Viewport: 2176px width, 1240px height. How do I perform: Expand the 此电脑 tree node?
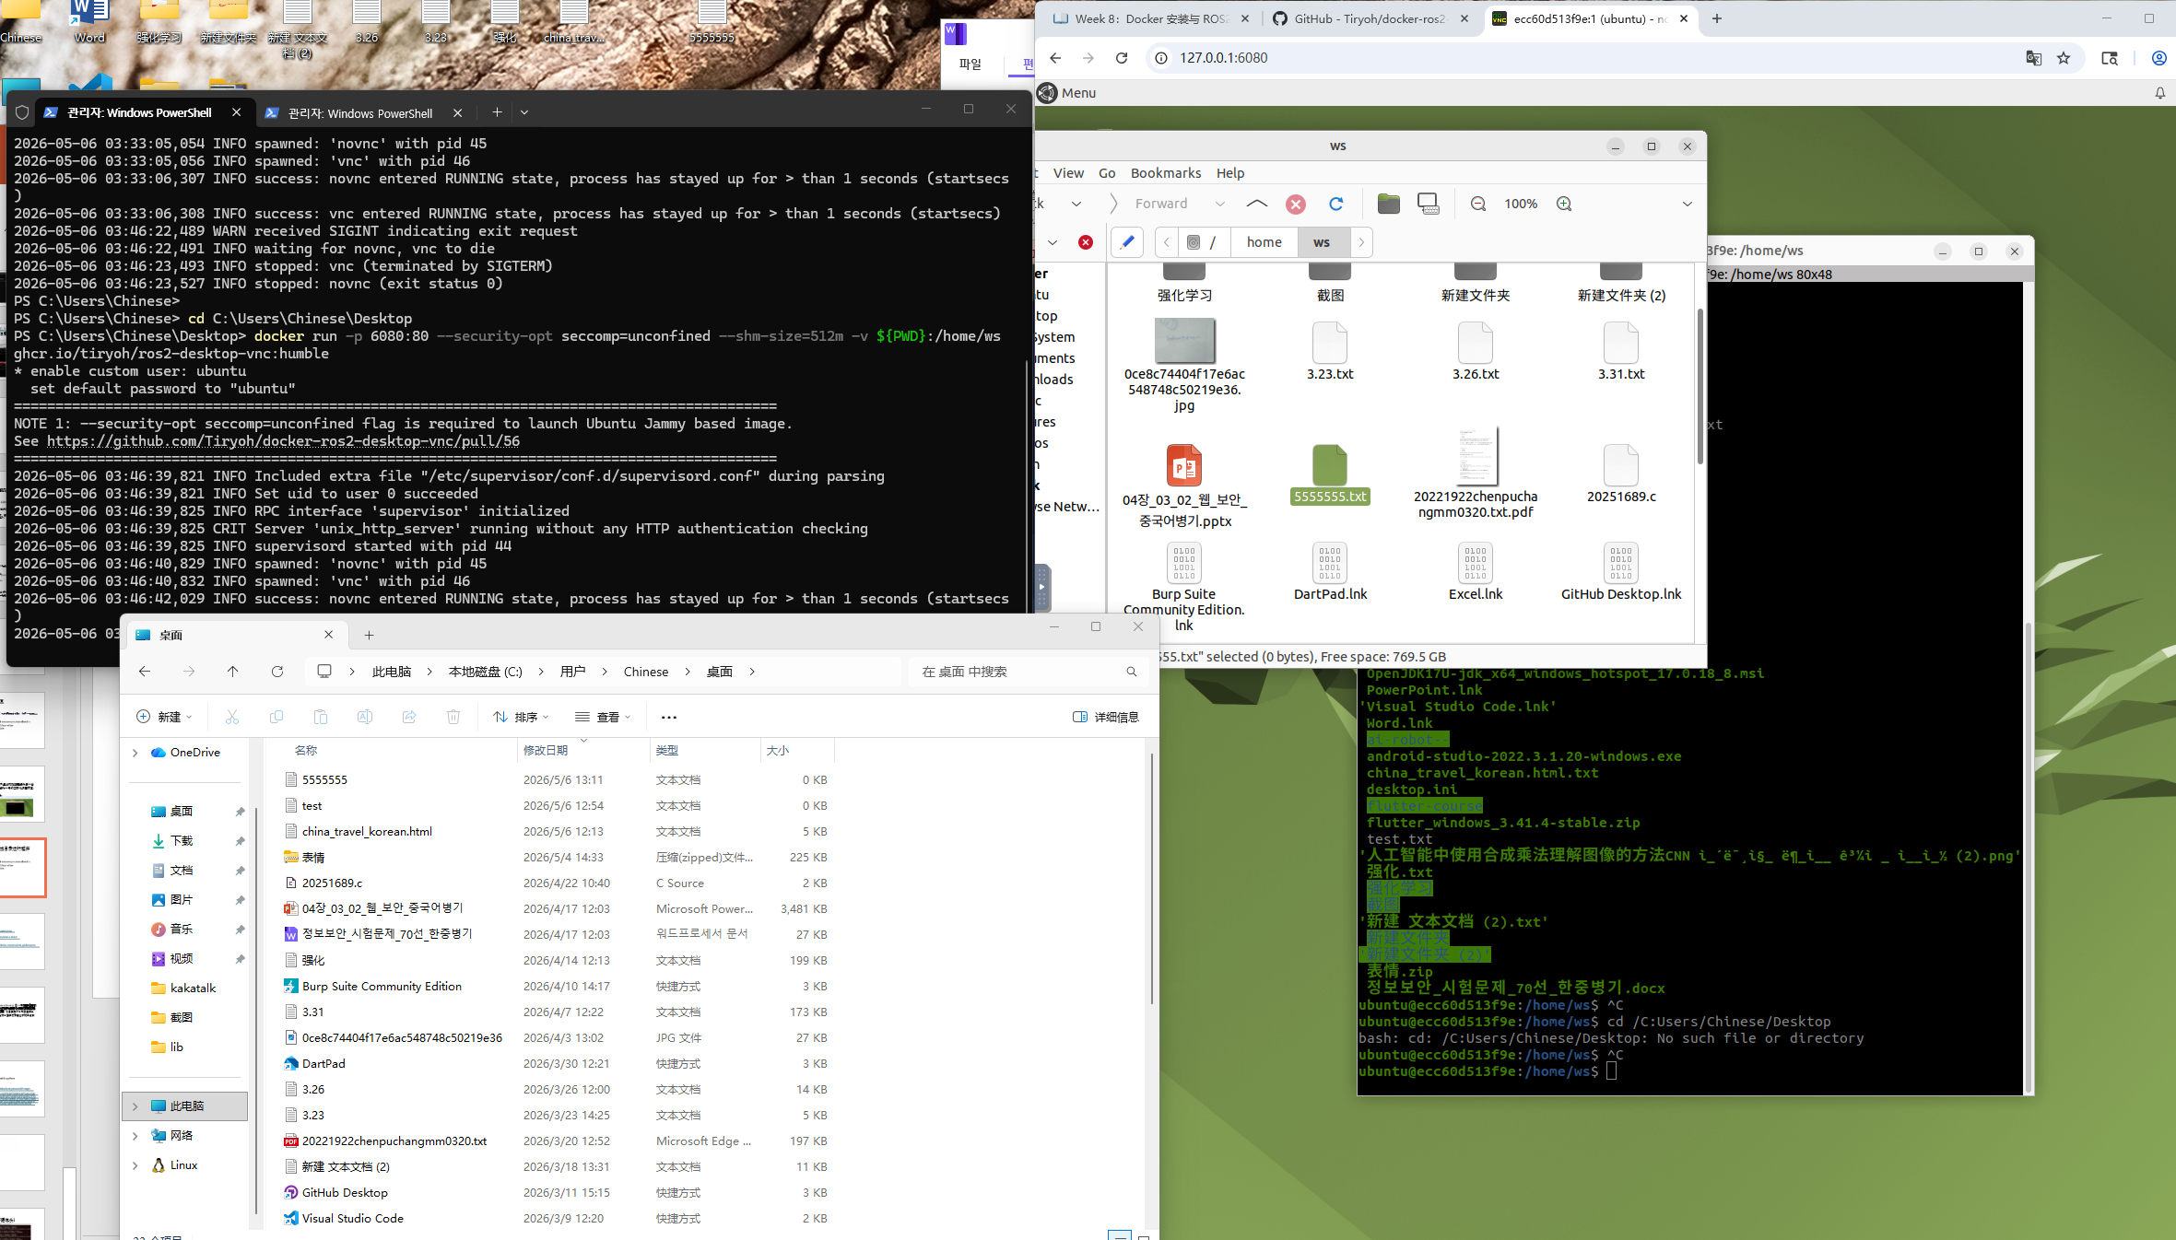pos(135,1106)
